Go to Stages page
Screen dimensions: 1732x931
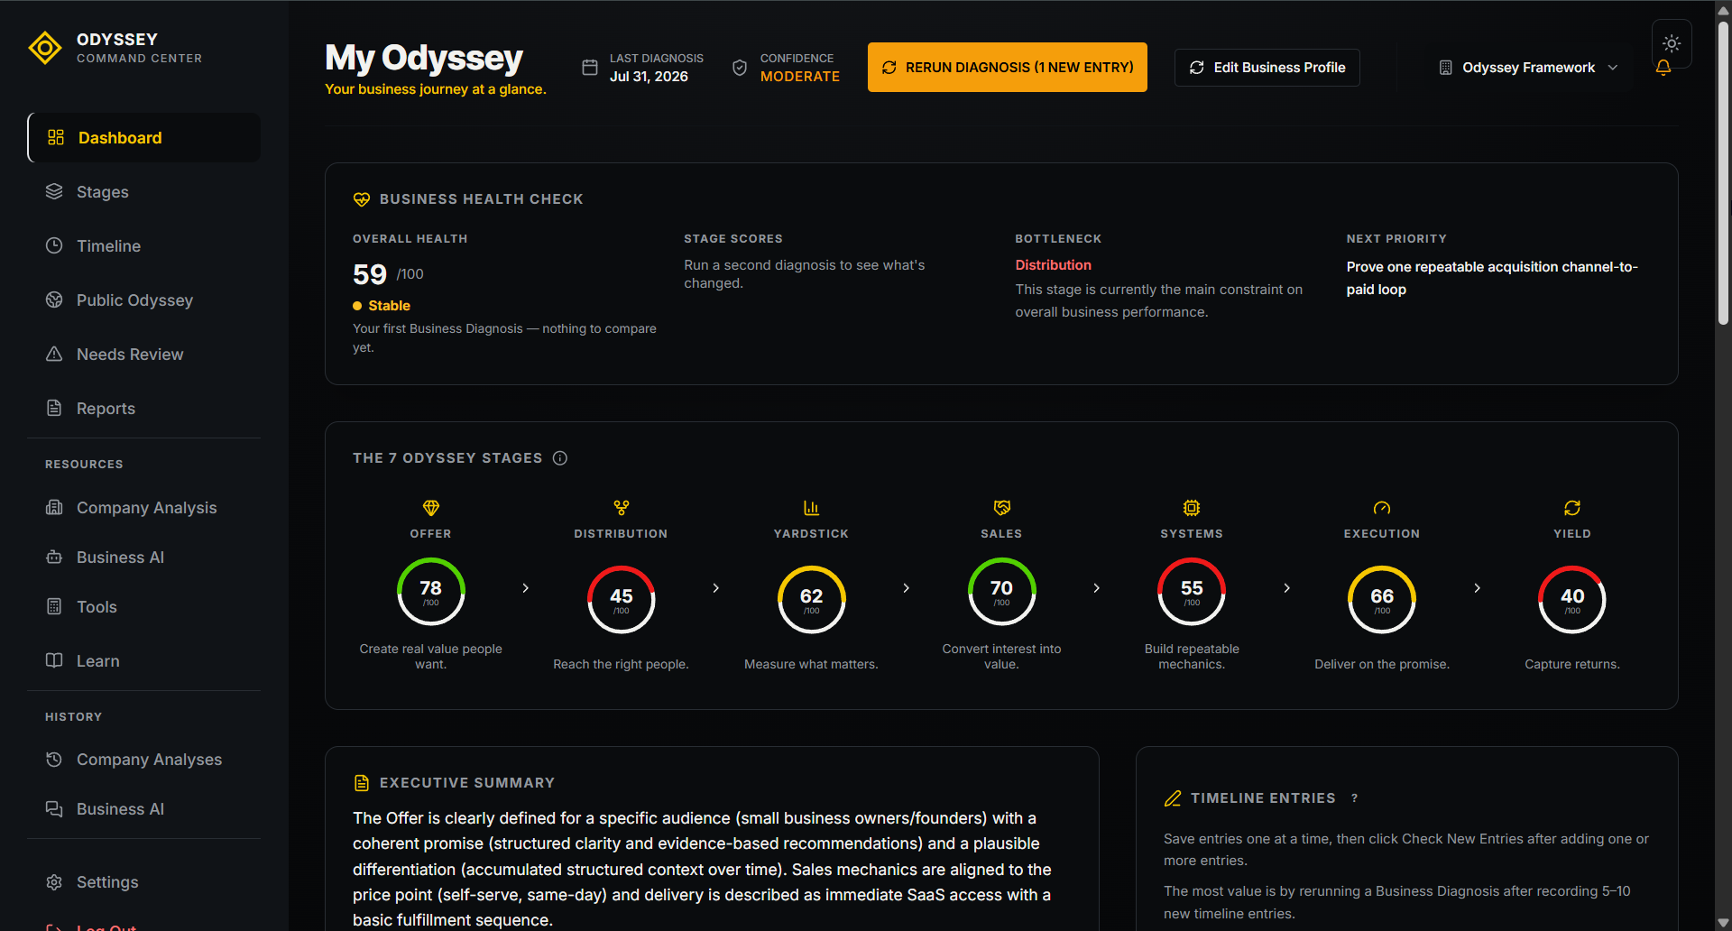pyautogui.click(x=144, y=191)
